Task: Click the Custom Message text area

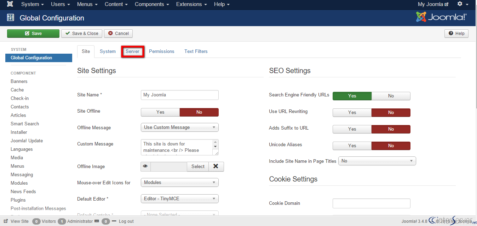Action: [180, 147]
